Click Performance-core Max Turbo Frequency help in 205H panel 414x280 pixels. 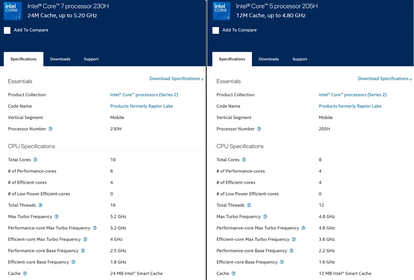click(x=303, y=228)
